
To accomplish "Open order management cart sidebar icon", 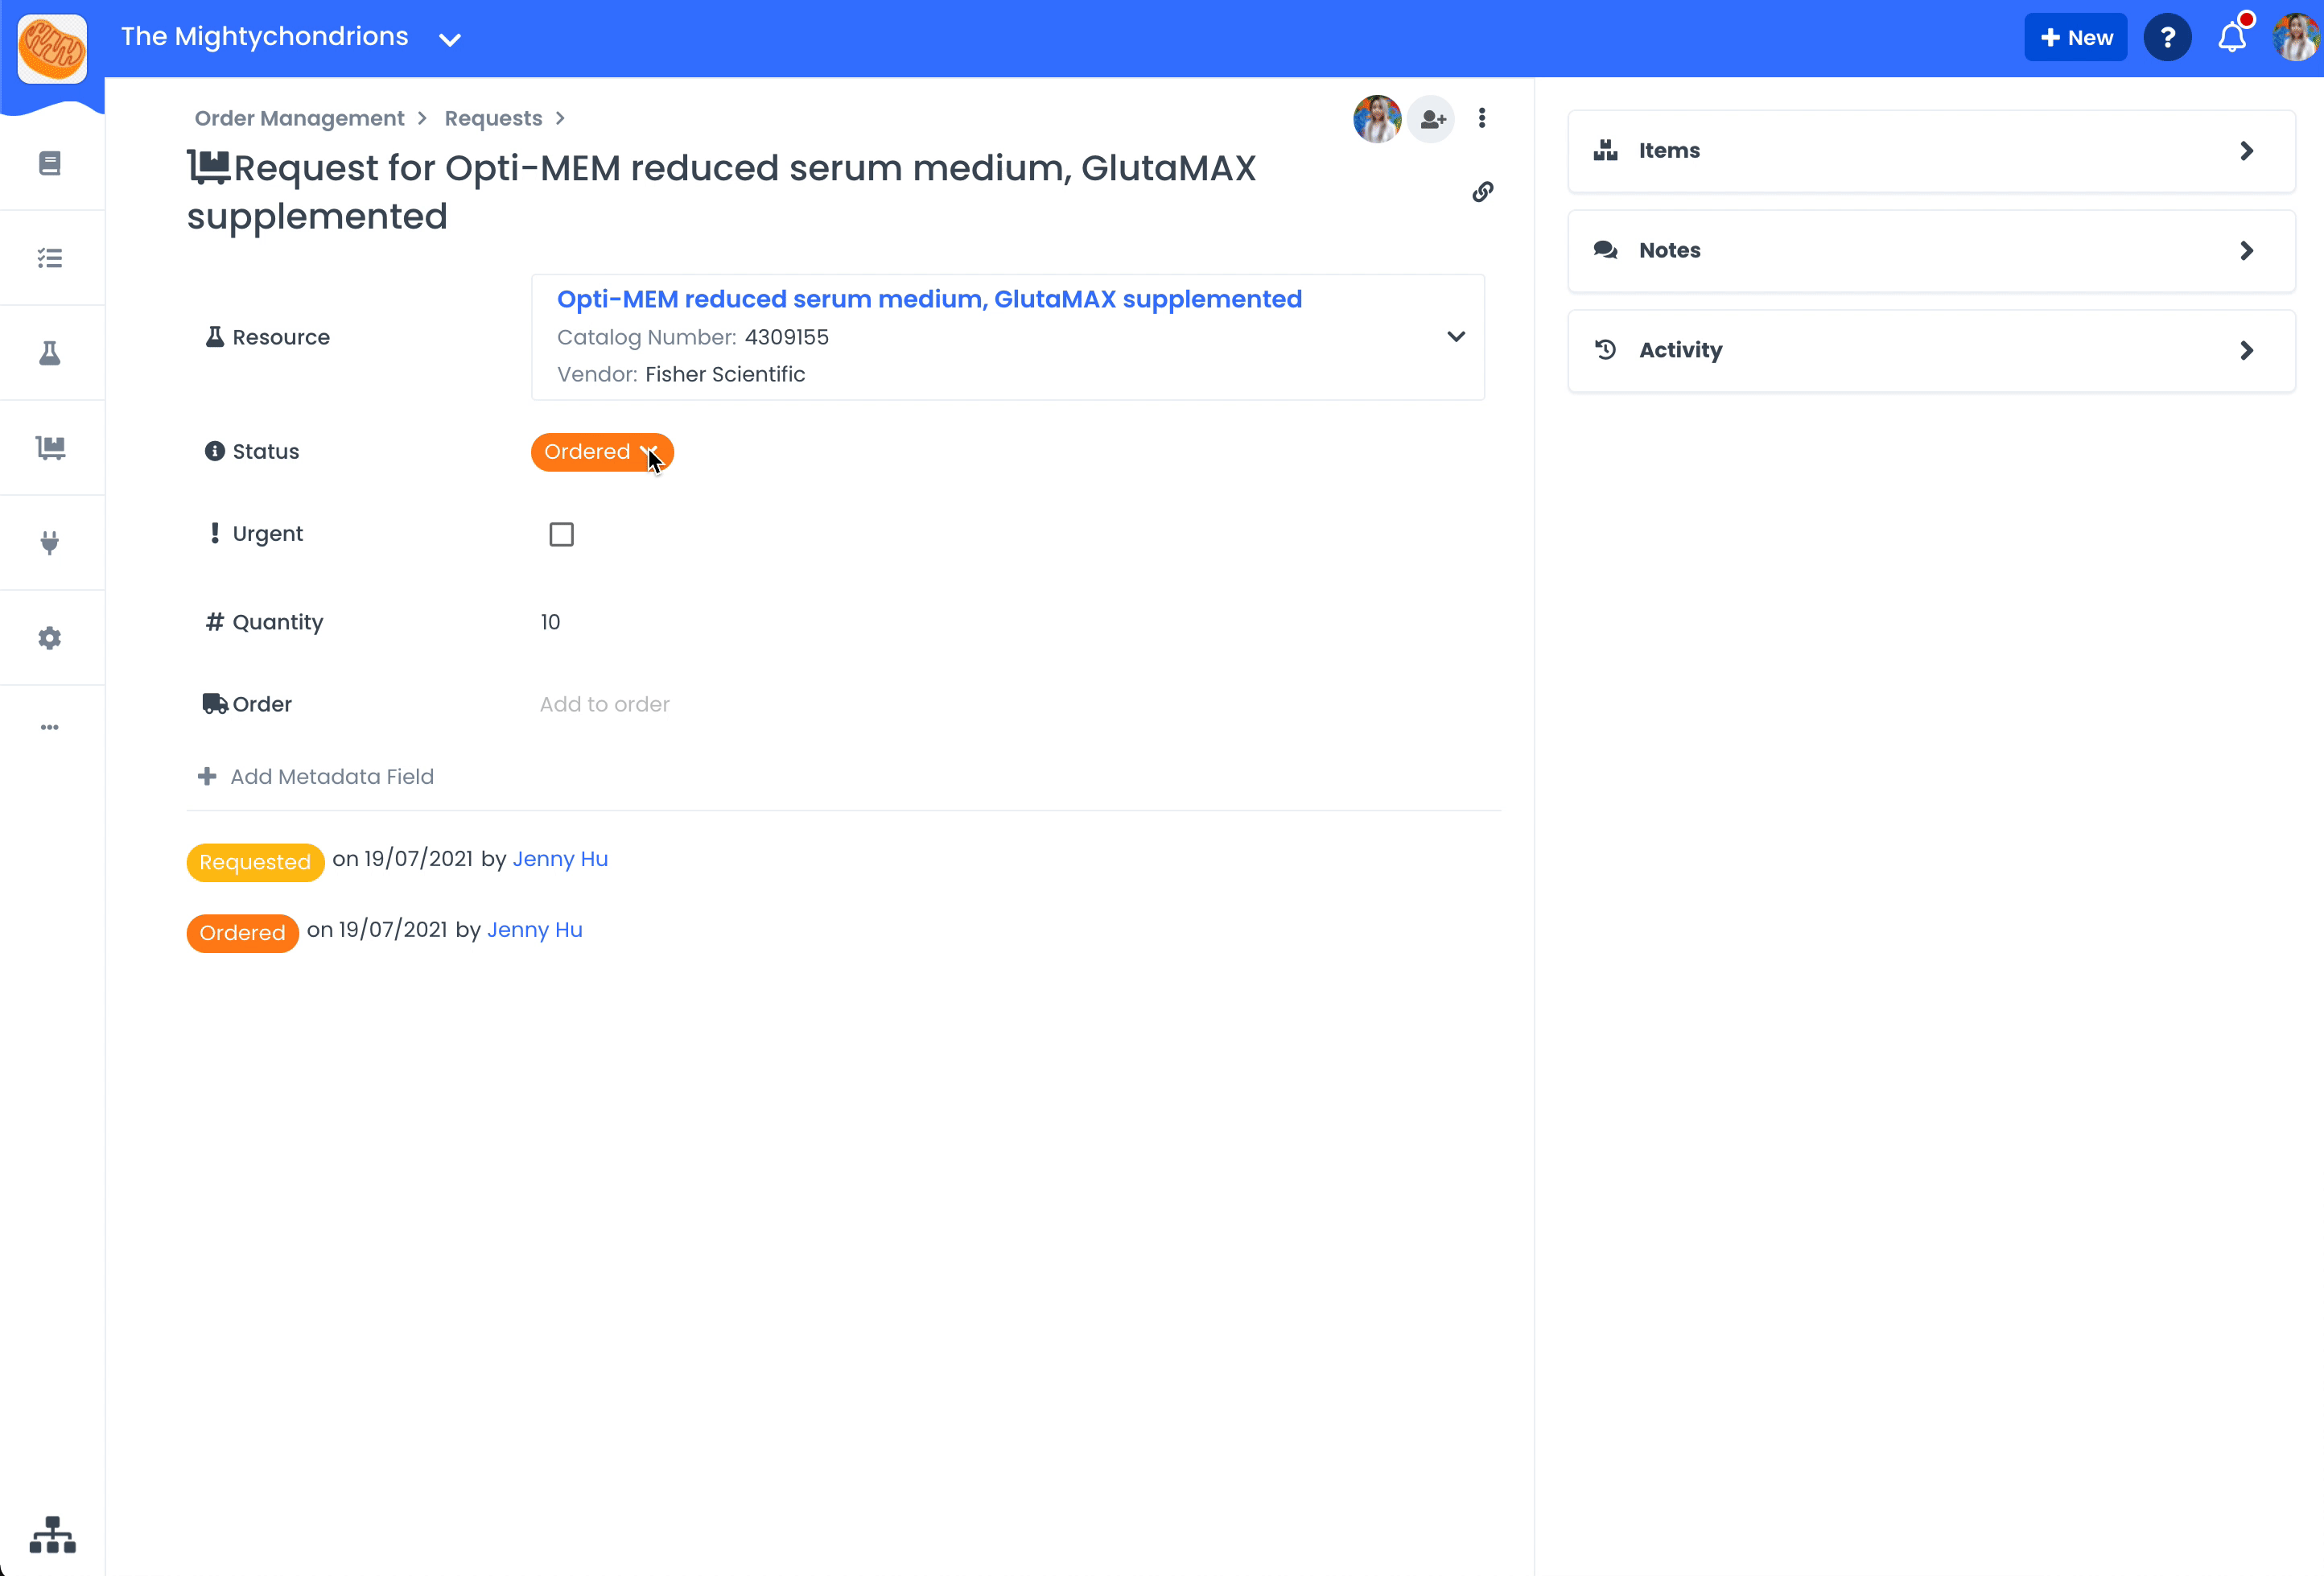I will coord(50,447).
